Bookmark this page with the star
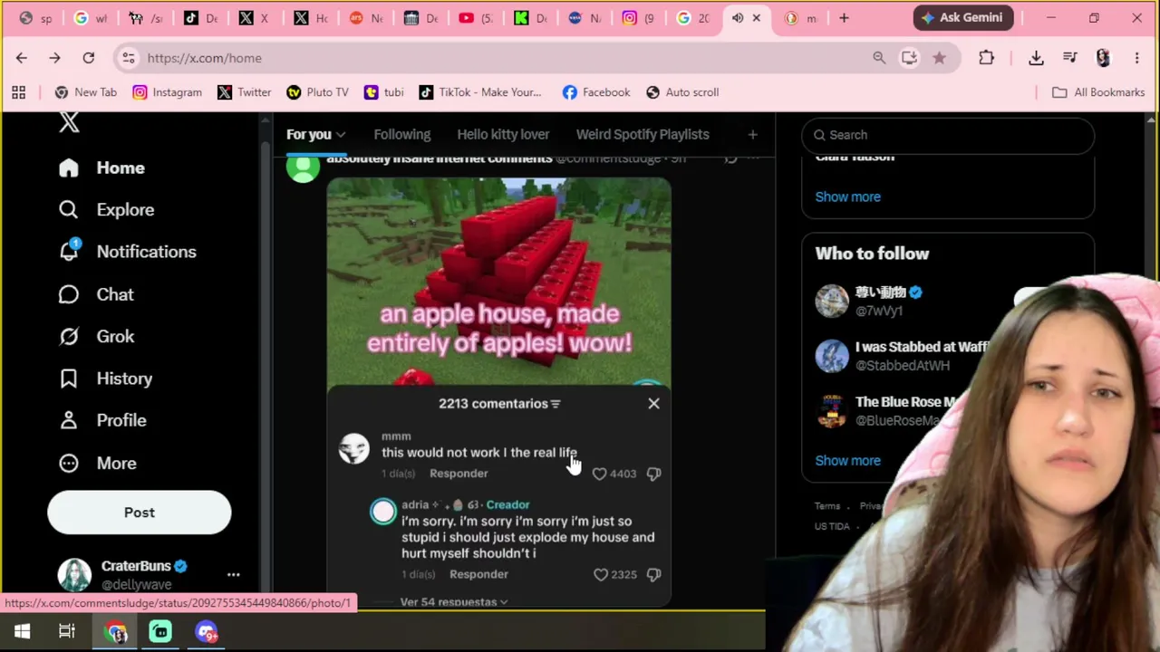1160x652 pixels. (939, 58)
